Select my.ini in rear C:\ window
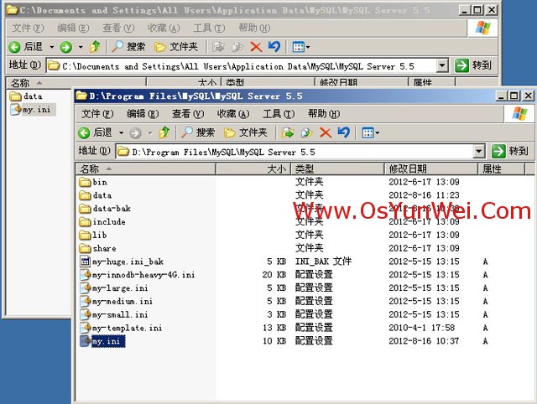Screen dimensions: 537x404 click(x=33, y=110)
